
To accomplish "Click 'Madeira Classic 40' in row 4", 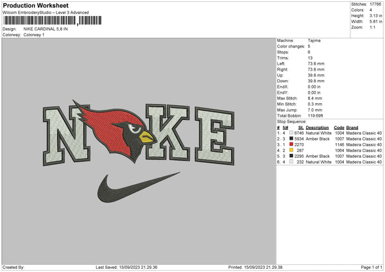I will [364, 151].
